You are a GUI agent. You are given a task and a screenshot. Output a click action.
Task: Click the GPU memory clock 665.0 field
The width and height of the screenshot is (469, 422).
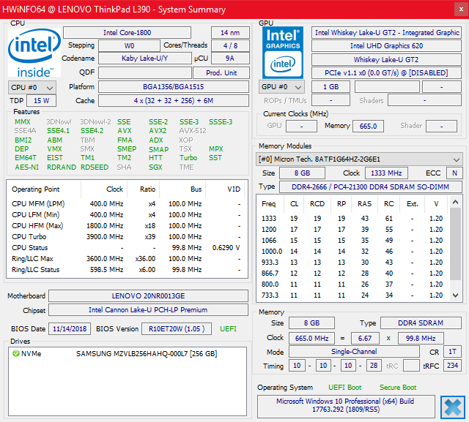pyautogui.click(x=368, y=126)
